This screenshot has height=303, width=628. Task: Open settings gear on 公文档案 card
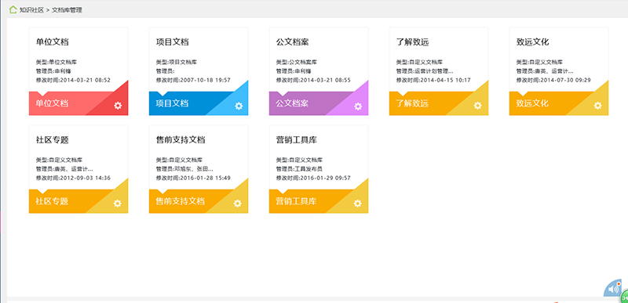coord(358,106)
